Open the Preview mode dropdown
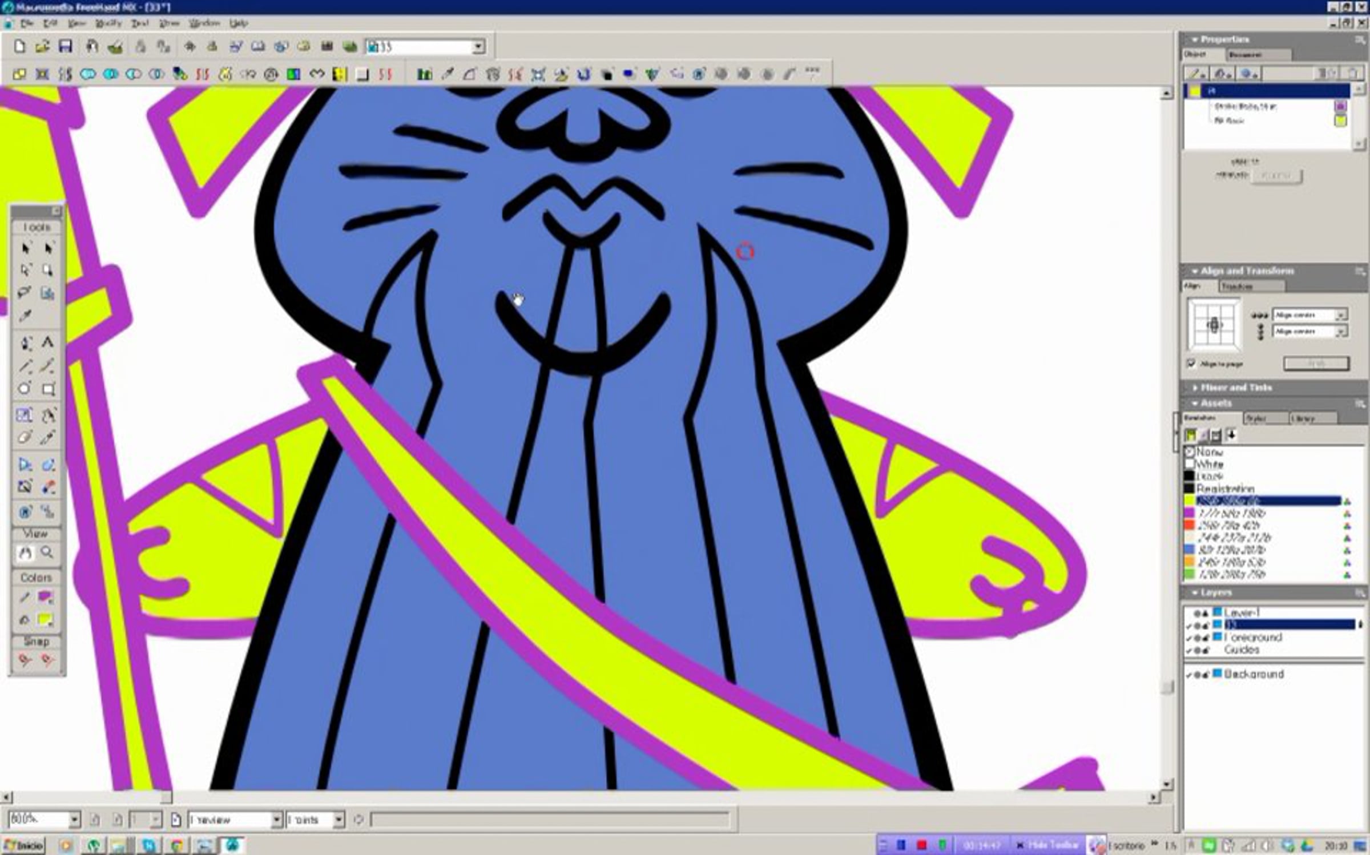The width and height of the screenshot is (1370, 855). click(276, 820)
